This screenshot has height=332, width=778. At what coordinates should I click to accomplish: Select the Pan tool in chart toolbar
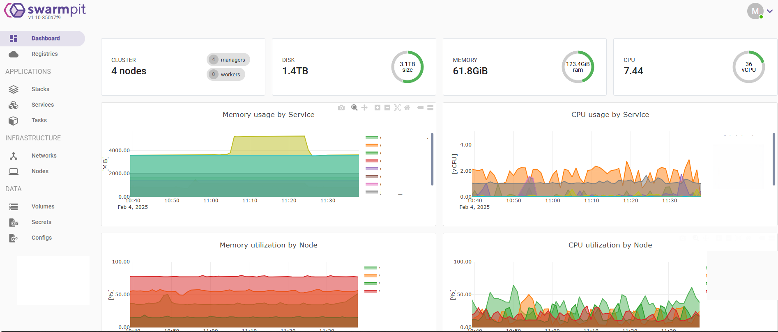(364, 108)
